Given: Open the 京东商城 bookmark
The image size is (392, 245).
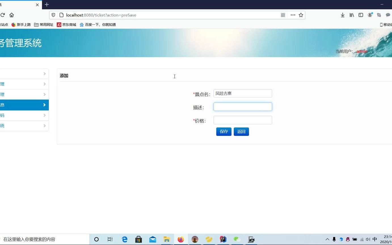Looking at the screenshot, I should tap(66, 25).
